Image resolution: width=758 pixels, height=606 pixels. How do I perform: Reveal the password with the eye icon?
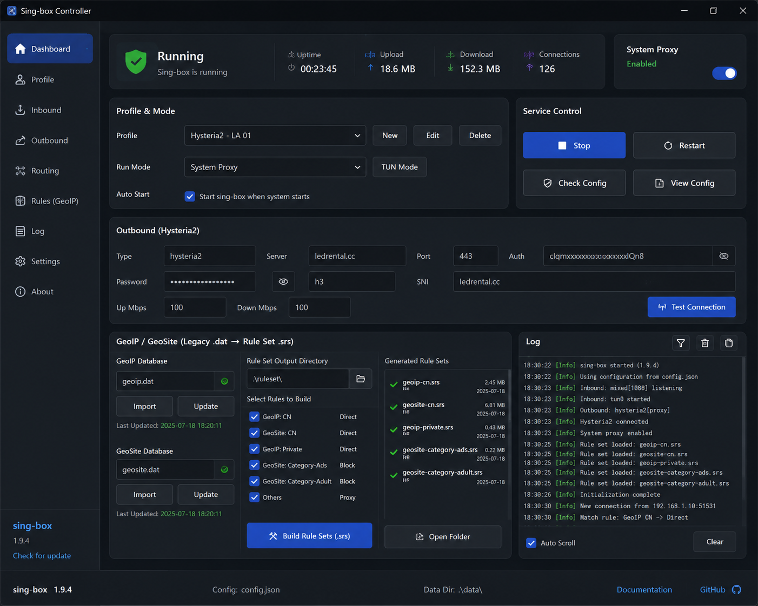283,281
